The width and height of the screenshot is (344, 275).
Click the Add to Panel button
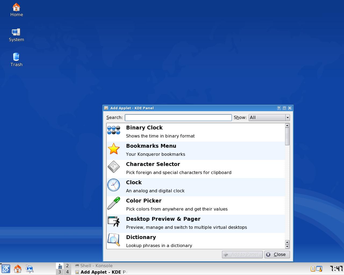[242, 255]
